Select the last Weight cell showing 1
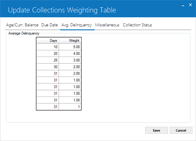 pyautogui.click(x=70, y=107)
